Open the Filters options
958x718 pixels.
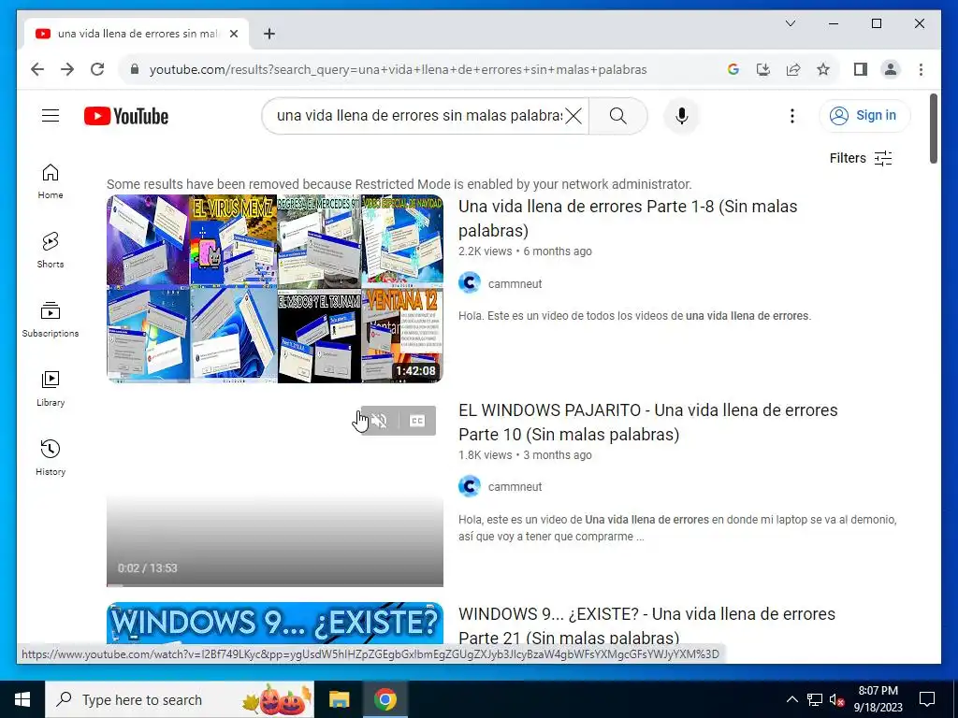coord(861,158)
